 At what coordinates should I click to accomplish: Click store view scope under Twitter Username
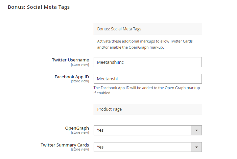coord(80,64)
